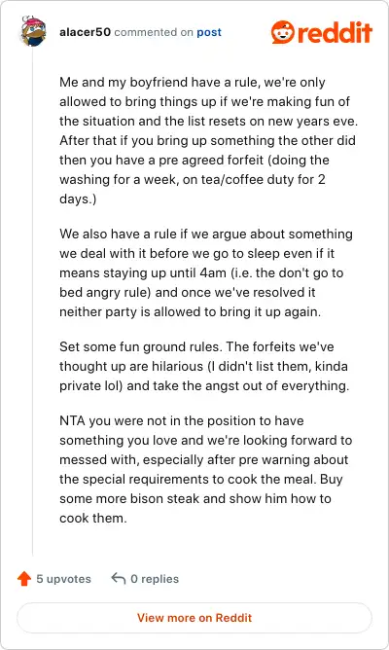
Task: Click the 'days.)' line of first paragraph
Action: tap(78, 199)
